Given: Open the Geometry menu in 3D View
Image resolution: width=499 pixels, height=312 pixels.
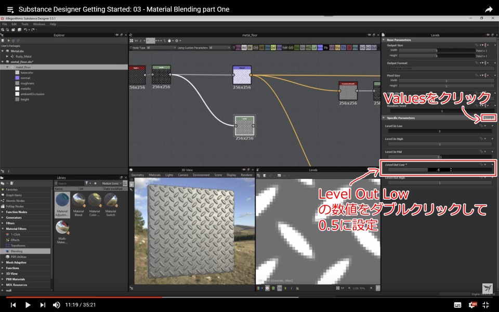Looking at the screenshot, I should (137, 175).
